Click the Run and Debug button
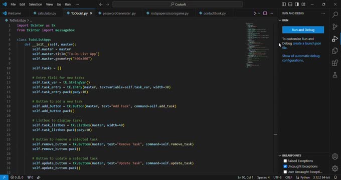 pos(303,29)
